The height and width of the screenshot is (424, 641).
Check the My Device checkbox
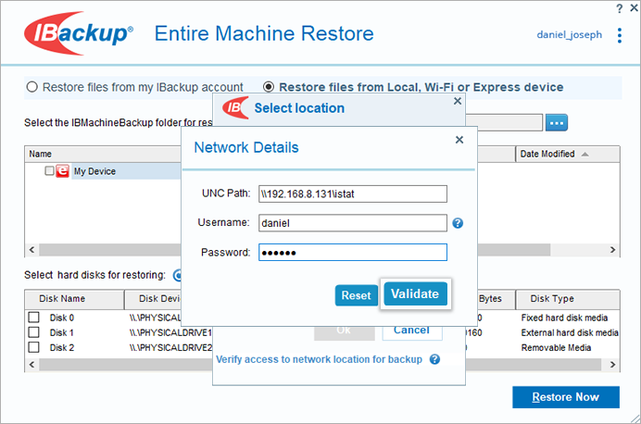point(49,170)
